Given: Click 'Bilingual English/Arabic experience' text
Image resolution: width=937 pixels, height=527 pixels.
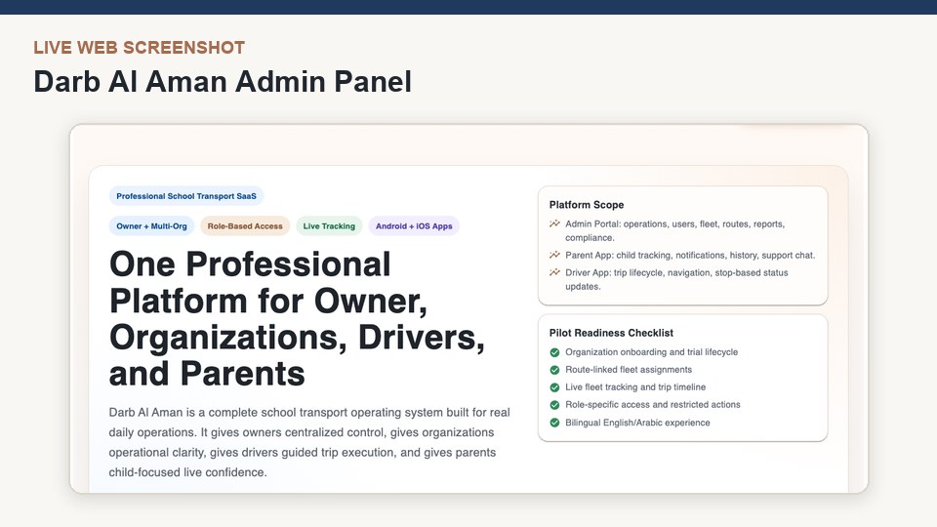Looking at the screenshot, I should (x=637, y=423).
